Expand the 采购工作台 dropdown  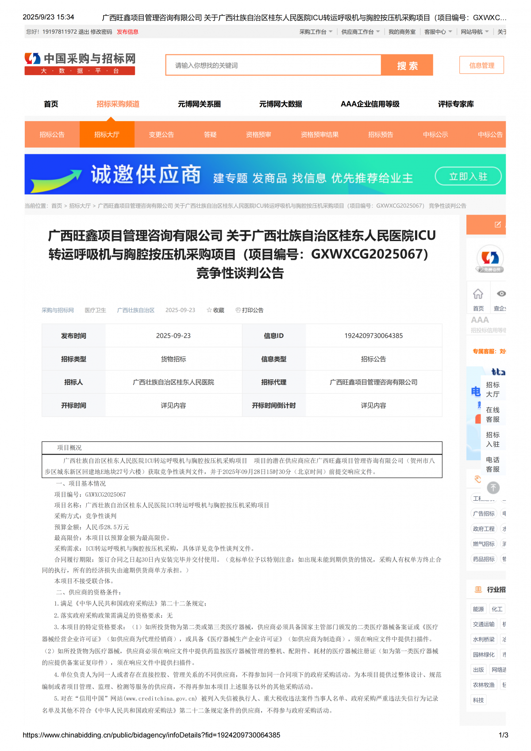[x=316, y=32]
